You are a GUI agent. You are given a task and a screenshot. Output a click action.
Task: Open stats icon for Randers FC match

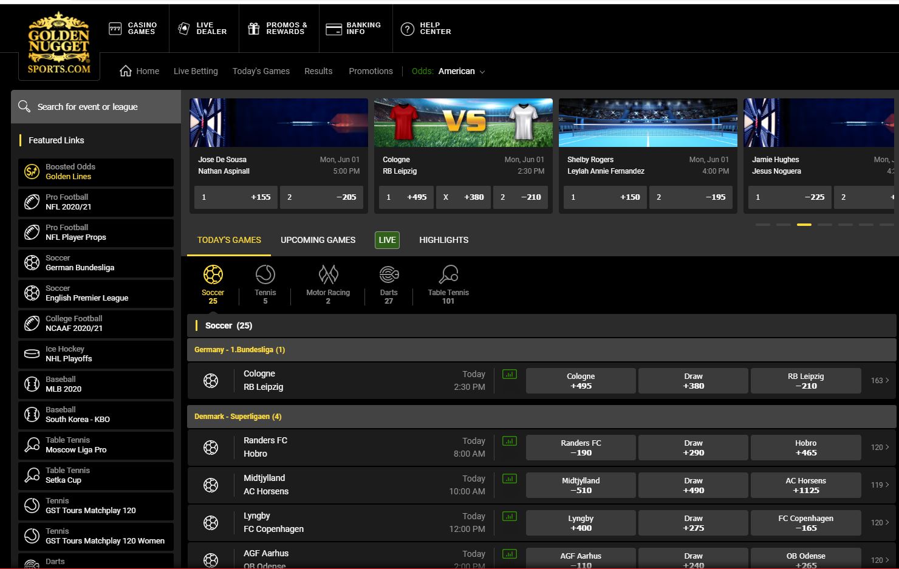tap(510, 441)
